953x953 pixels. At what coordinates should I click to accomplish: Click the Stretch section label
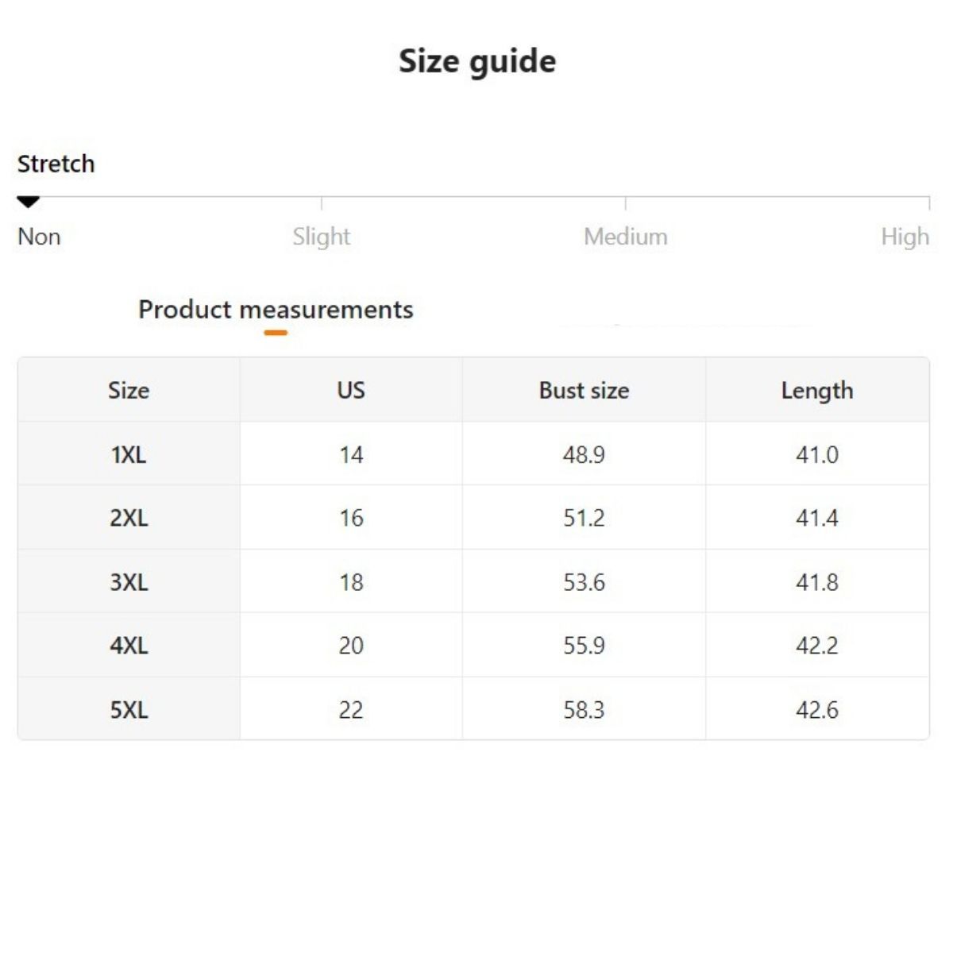[56, 164]
